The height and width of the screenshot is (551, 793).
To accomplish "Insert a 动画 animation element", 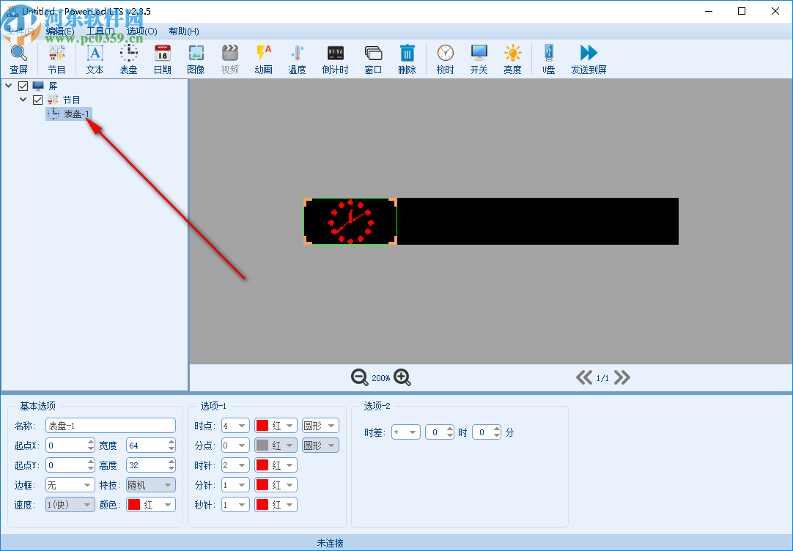I will [264, 59].
